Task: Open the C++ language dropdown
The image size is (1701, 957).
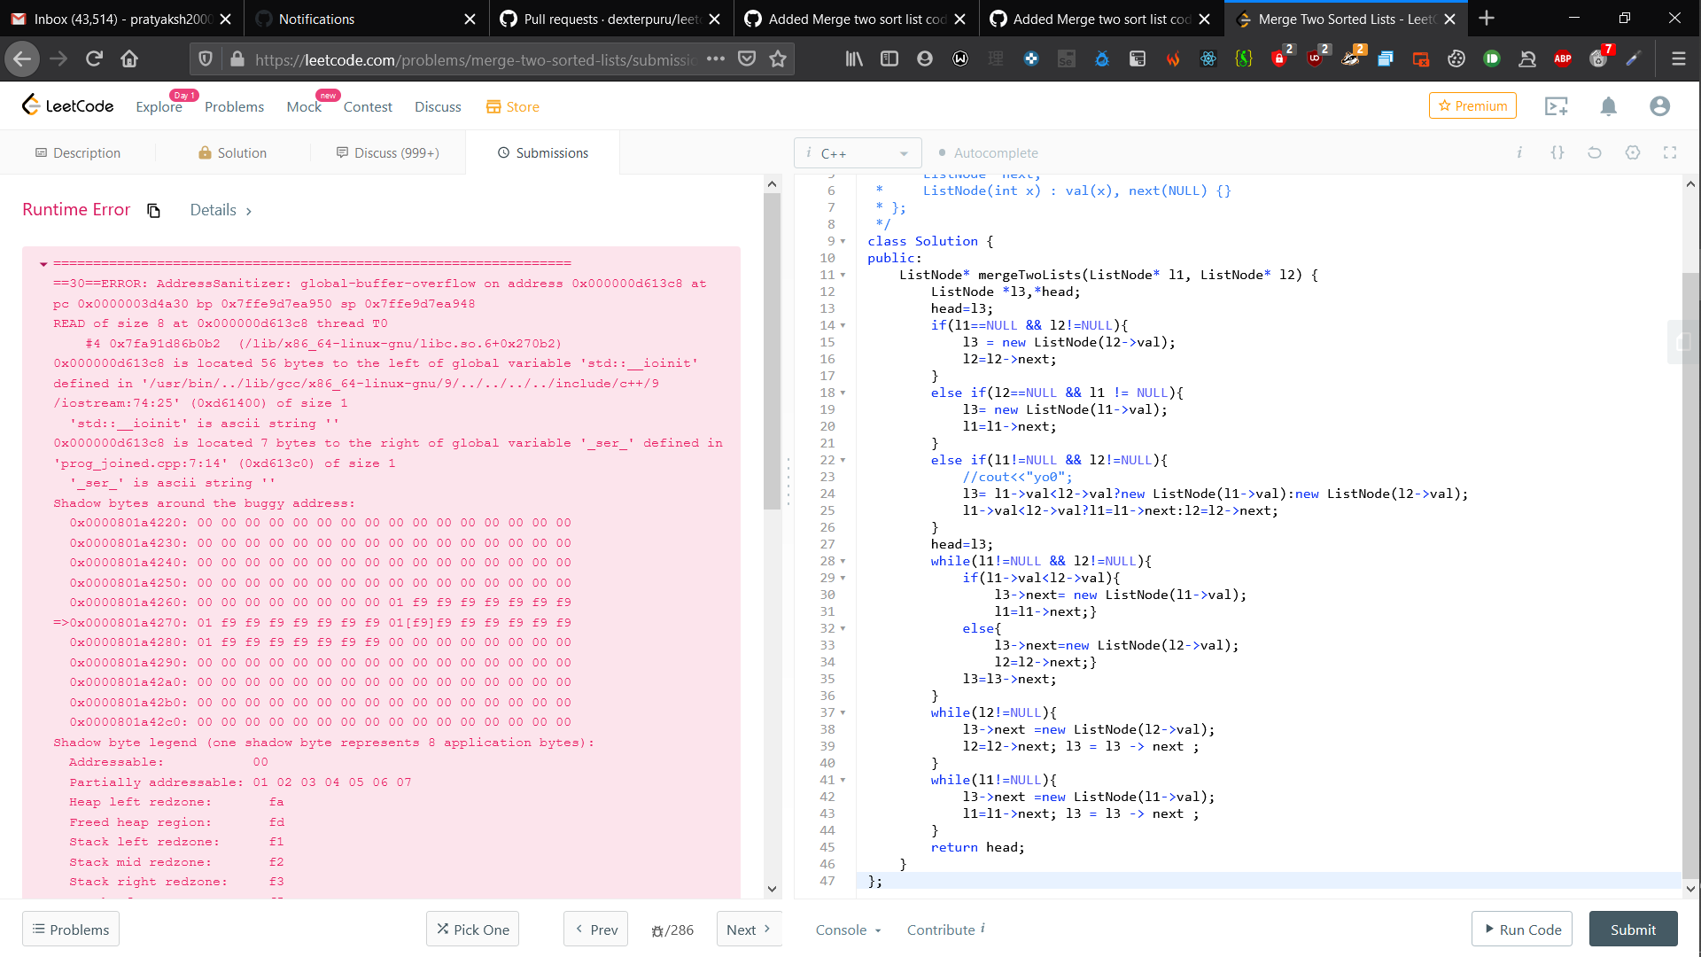Action: [858, 152]
